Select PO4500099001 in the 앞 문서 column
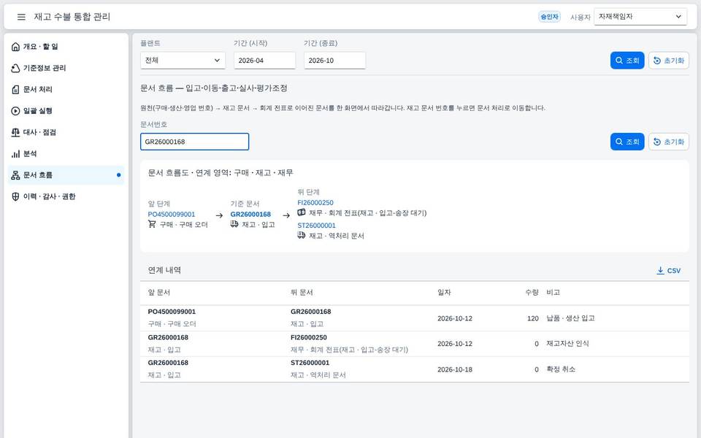This screenshot has height=438, width=701. coord(172,312)
